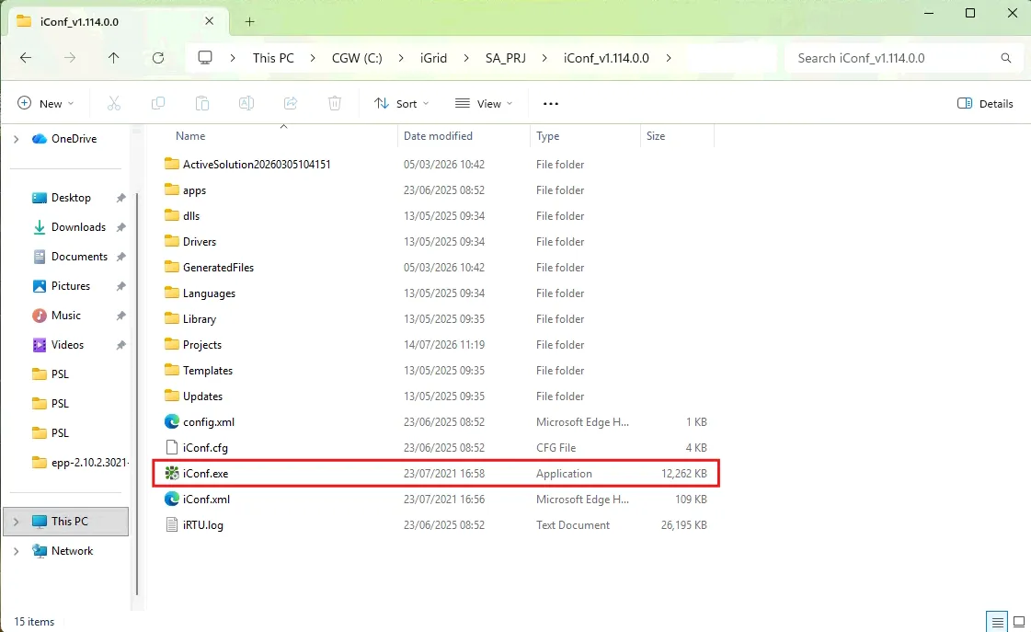Open the View dropdown menu
Image resolution: width=1031 pixels, height=632 pixels.
coord(484,103)
